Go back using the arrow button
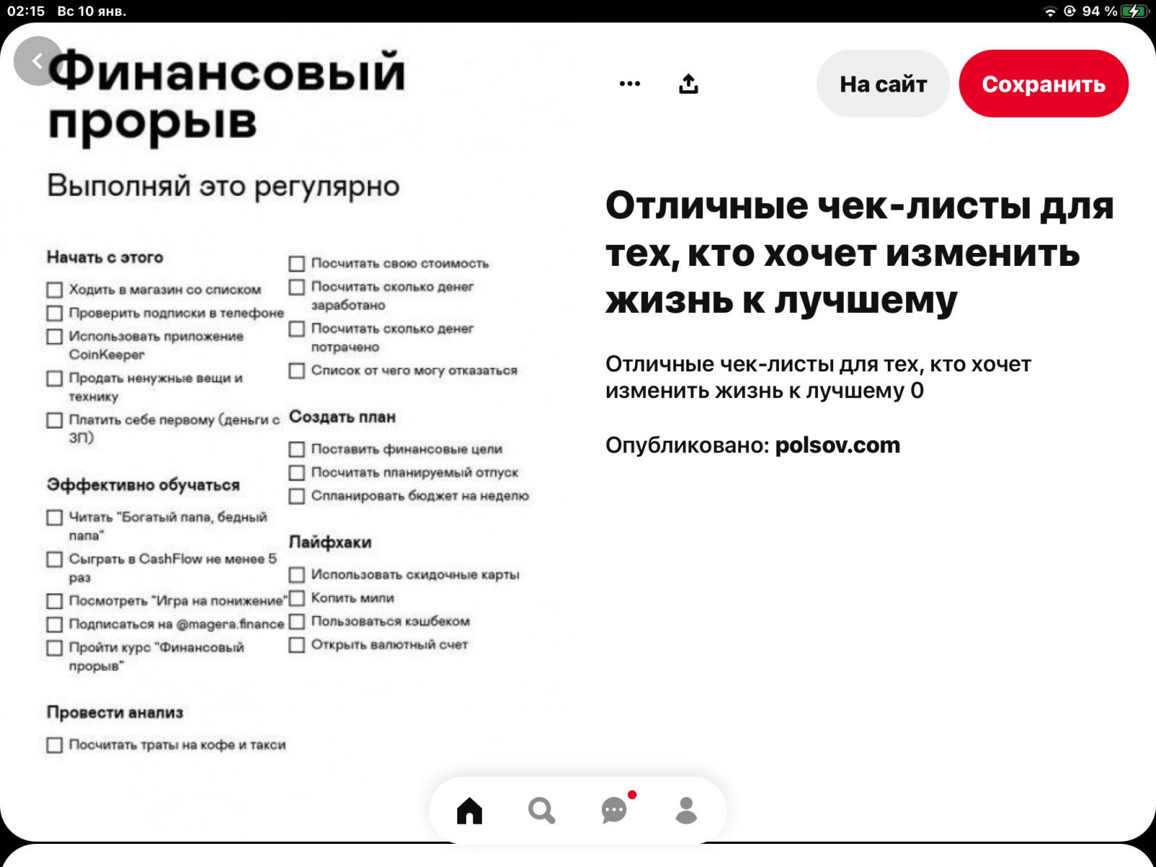The width and height of the screenshot is (1156, 867). (x=38, y=61)
